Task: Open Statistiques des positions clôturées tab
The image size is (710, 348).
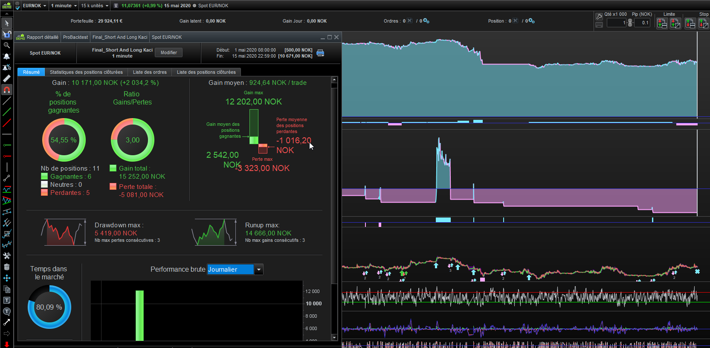Action: [x=86, y=72]
